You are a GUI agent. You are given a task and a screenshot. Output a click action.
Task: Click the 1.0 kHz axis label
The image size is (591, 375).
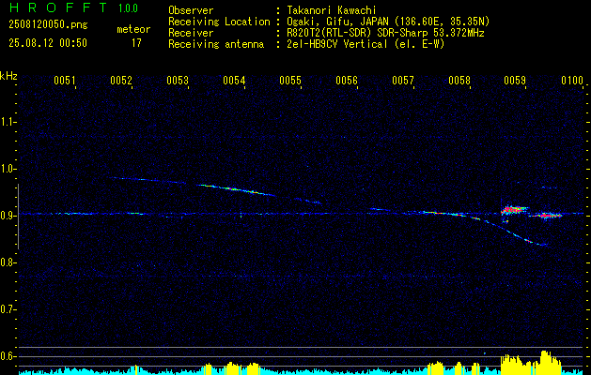8,169
